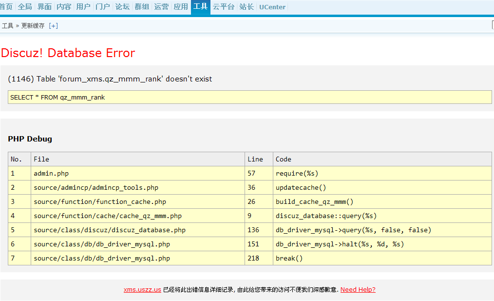Screen dimensions: 494x301
Task: Open the 云平台 tab
Action: pyautogui.click(x=224, y=7)
